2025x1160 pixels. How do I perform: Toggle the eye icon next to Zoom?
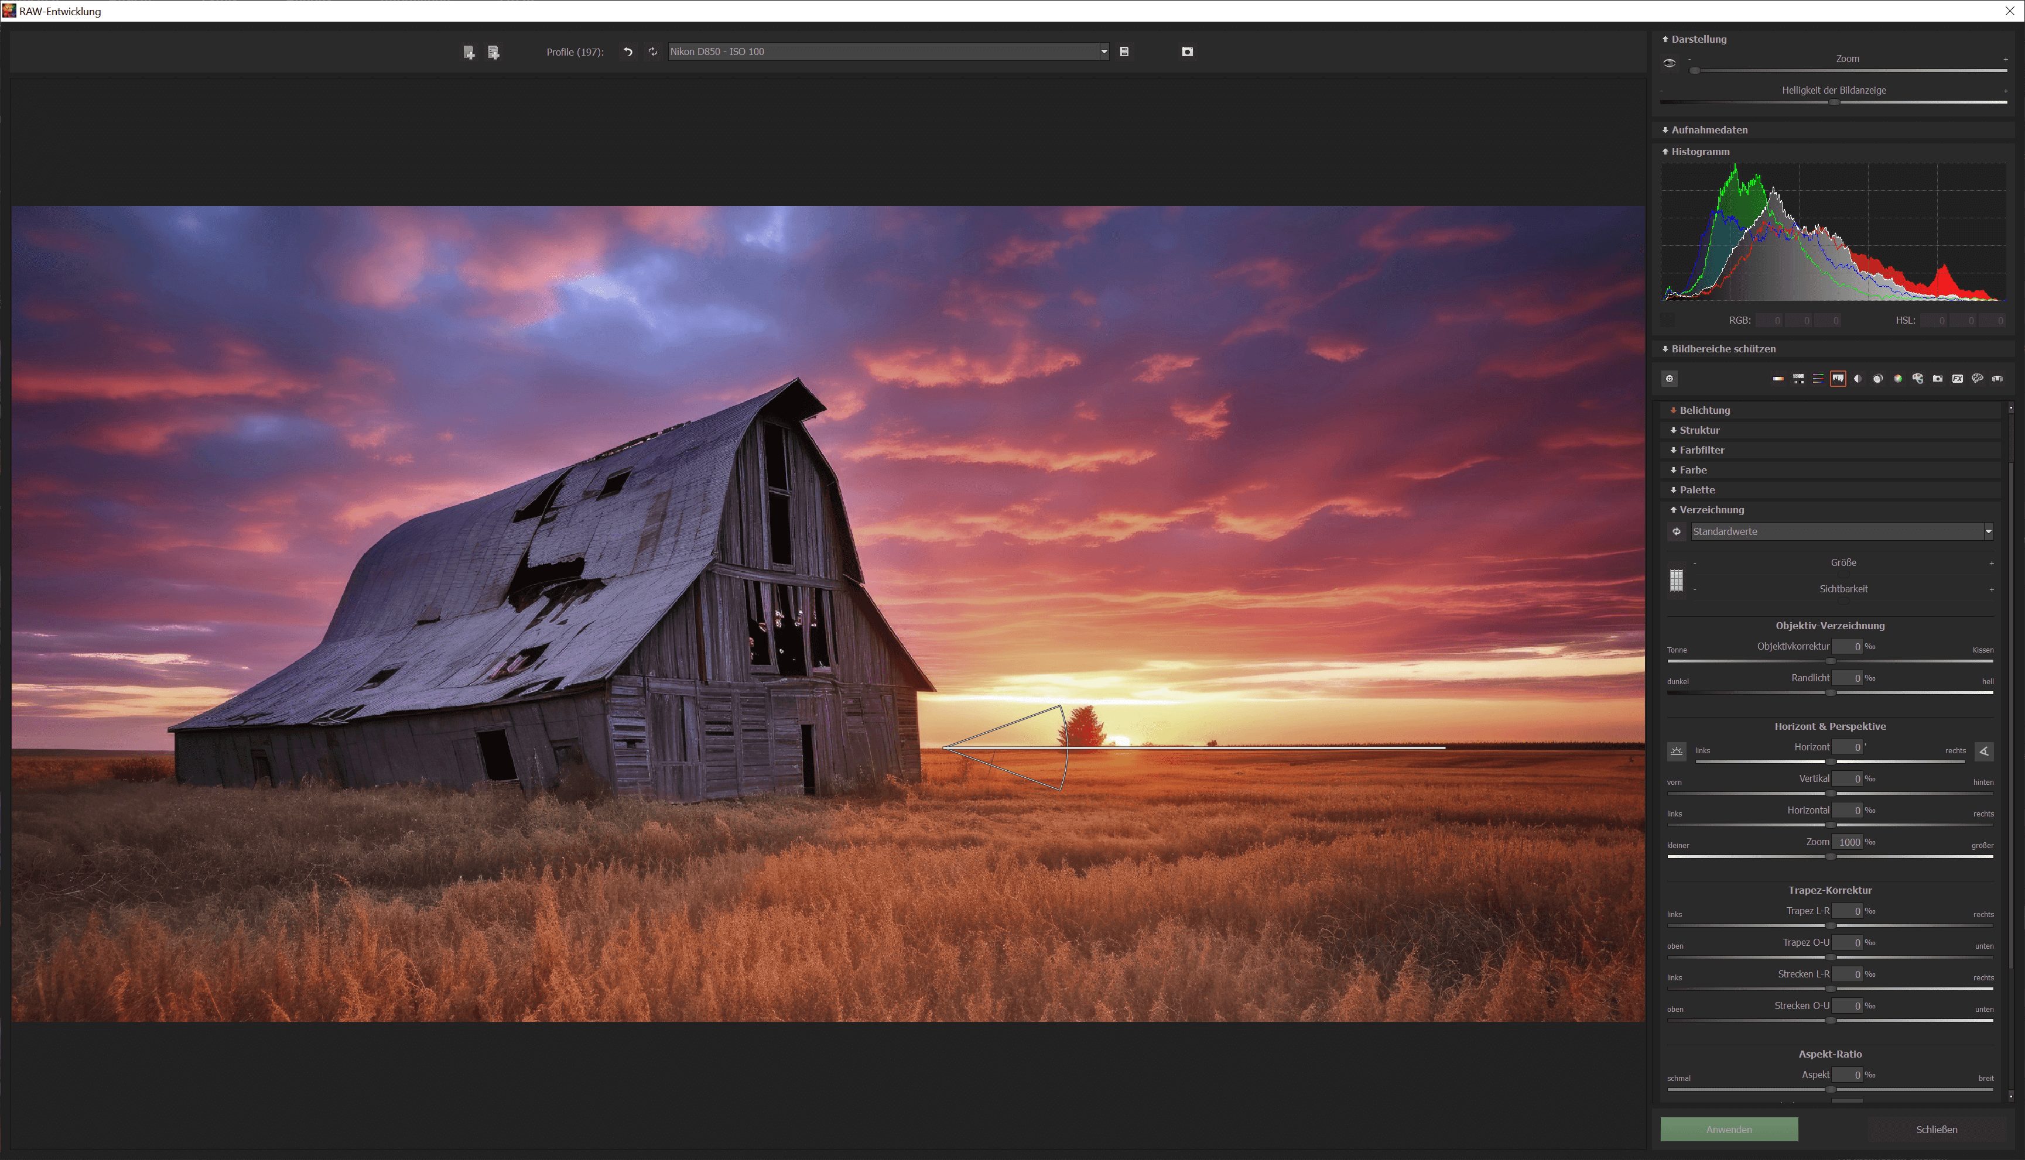(x=1669, y=63)
